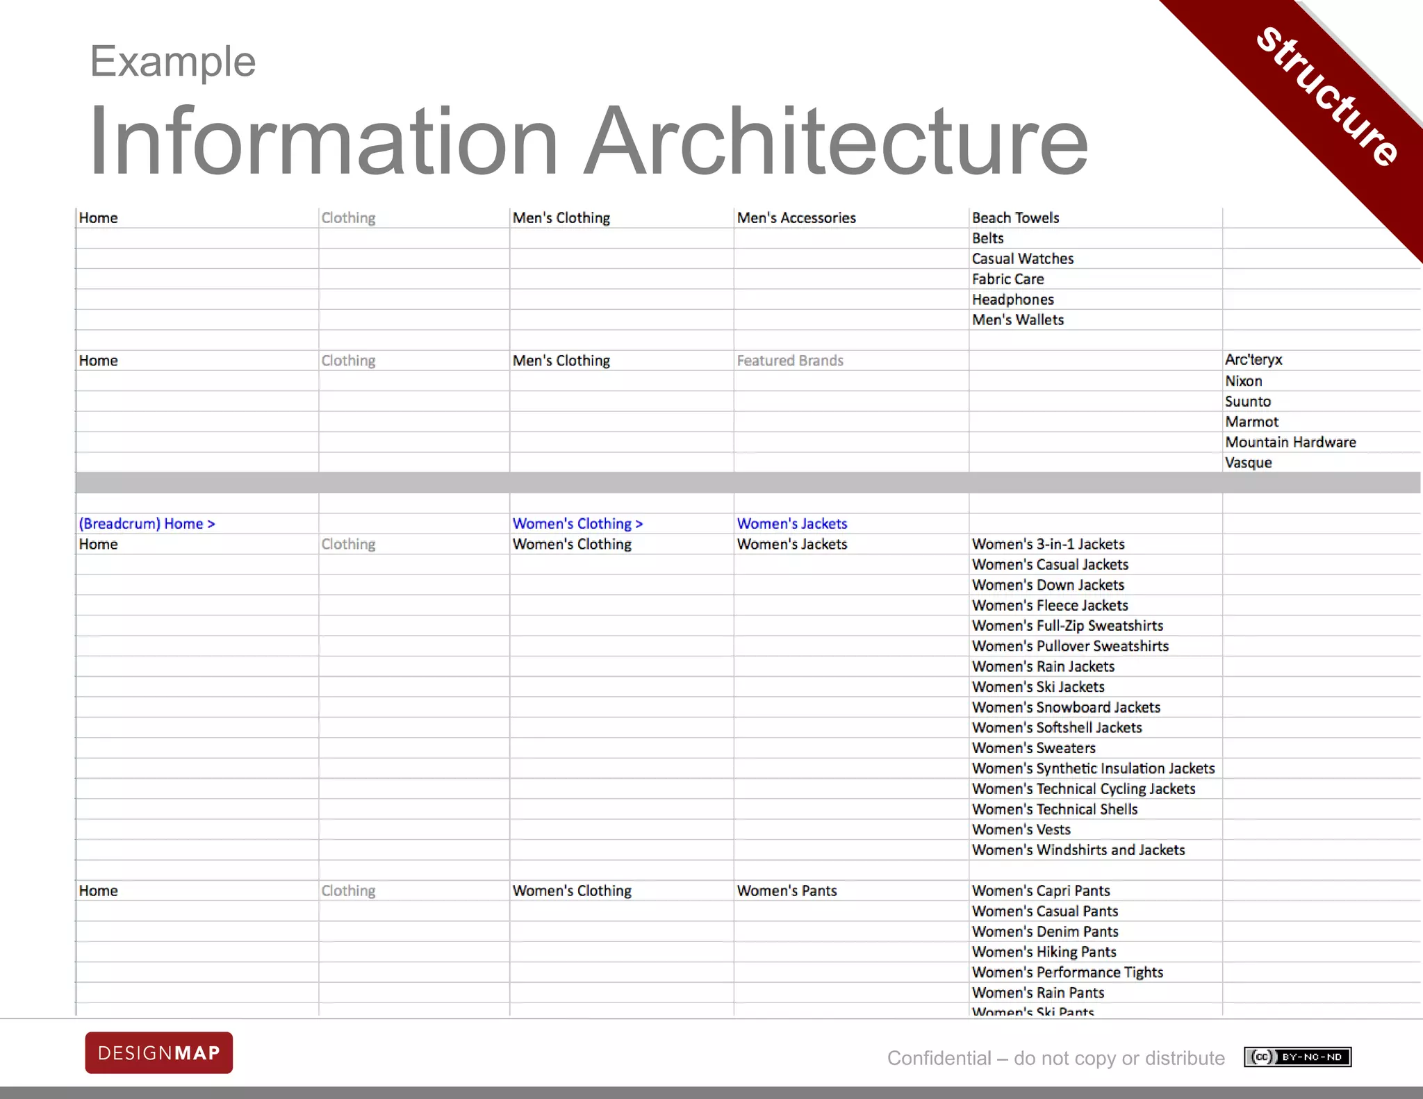Click the Confidential do not copy notice
The image size is (1423, 1099).
(1055, 1058)
